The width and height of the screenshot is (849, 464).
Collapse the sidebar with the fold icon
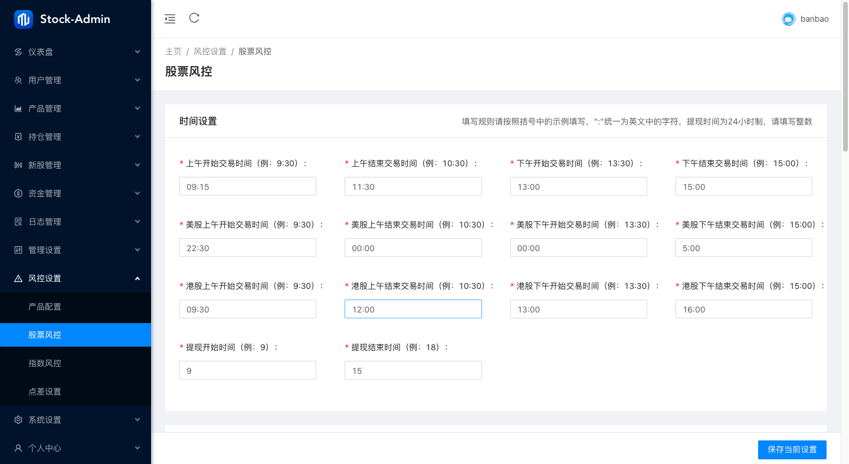(x=170, y=18)
